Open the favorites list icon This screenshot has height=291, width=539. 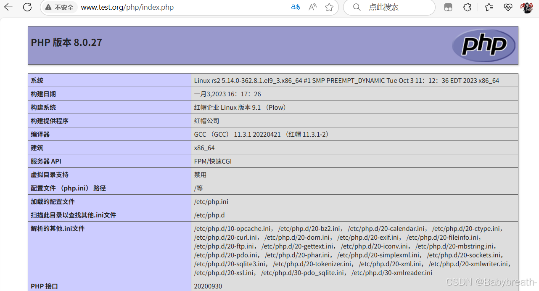(x=489, y=7)
